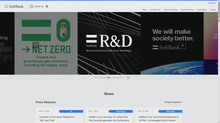Click Technology tag on the Nov 13 release
Image resolution: width=220 pixels, height=123 pixels.
[x=170, y=111]
